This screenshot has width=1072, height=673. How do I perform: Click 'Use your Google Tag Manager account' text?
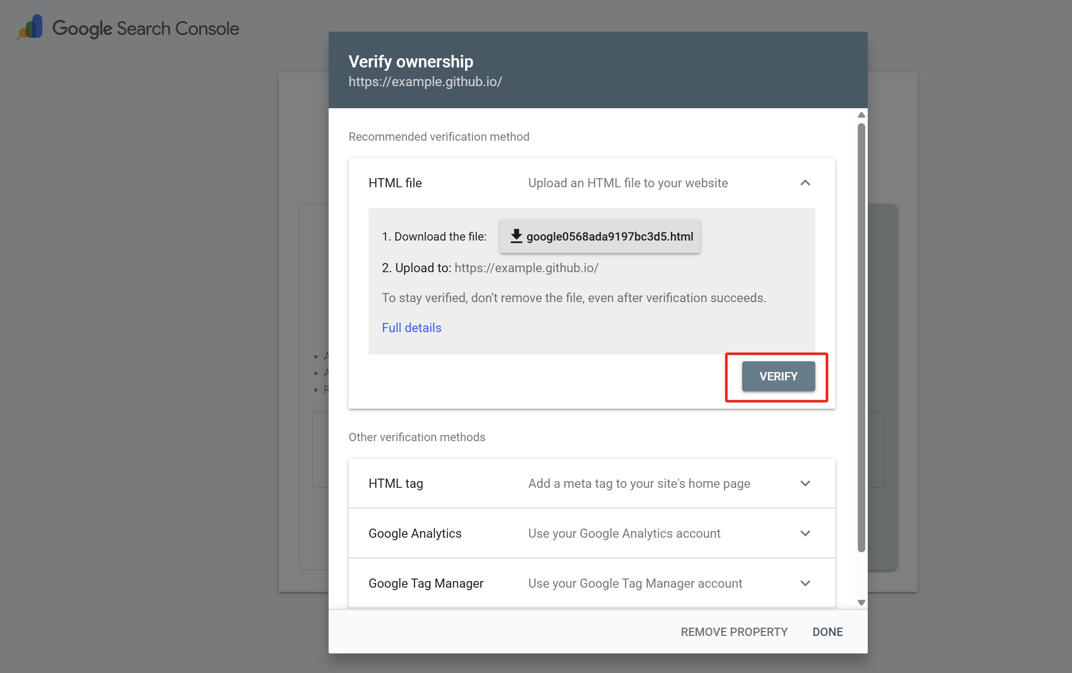[x=635, y=583]
